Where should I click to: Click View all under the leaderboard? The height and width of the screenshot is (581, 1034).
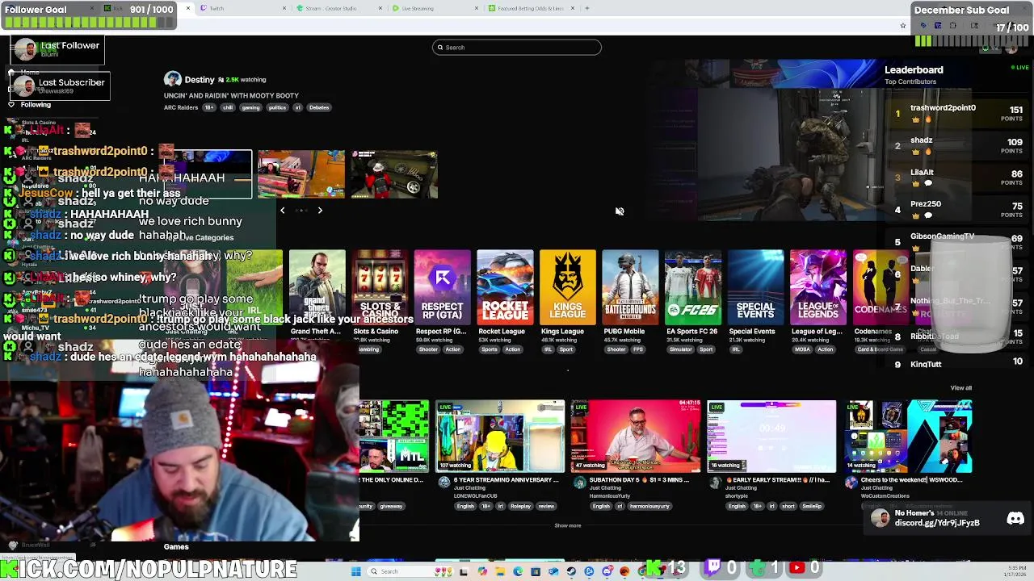pos(960,388)
